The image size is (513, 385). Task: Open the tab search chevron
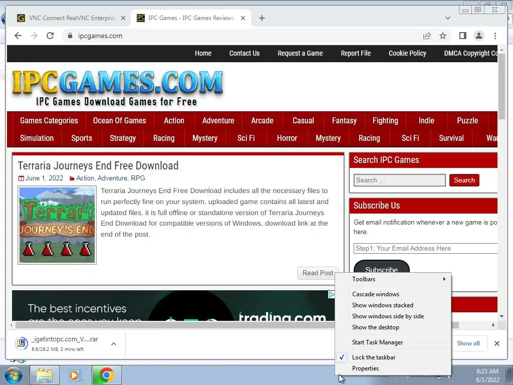(448, 18)
